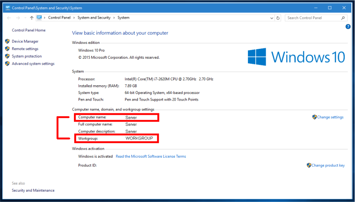Open Help via the question mark icon

[348, 26]
